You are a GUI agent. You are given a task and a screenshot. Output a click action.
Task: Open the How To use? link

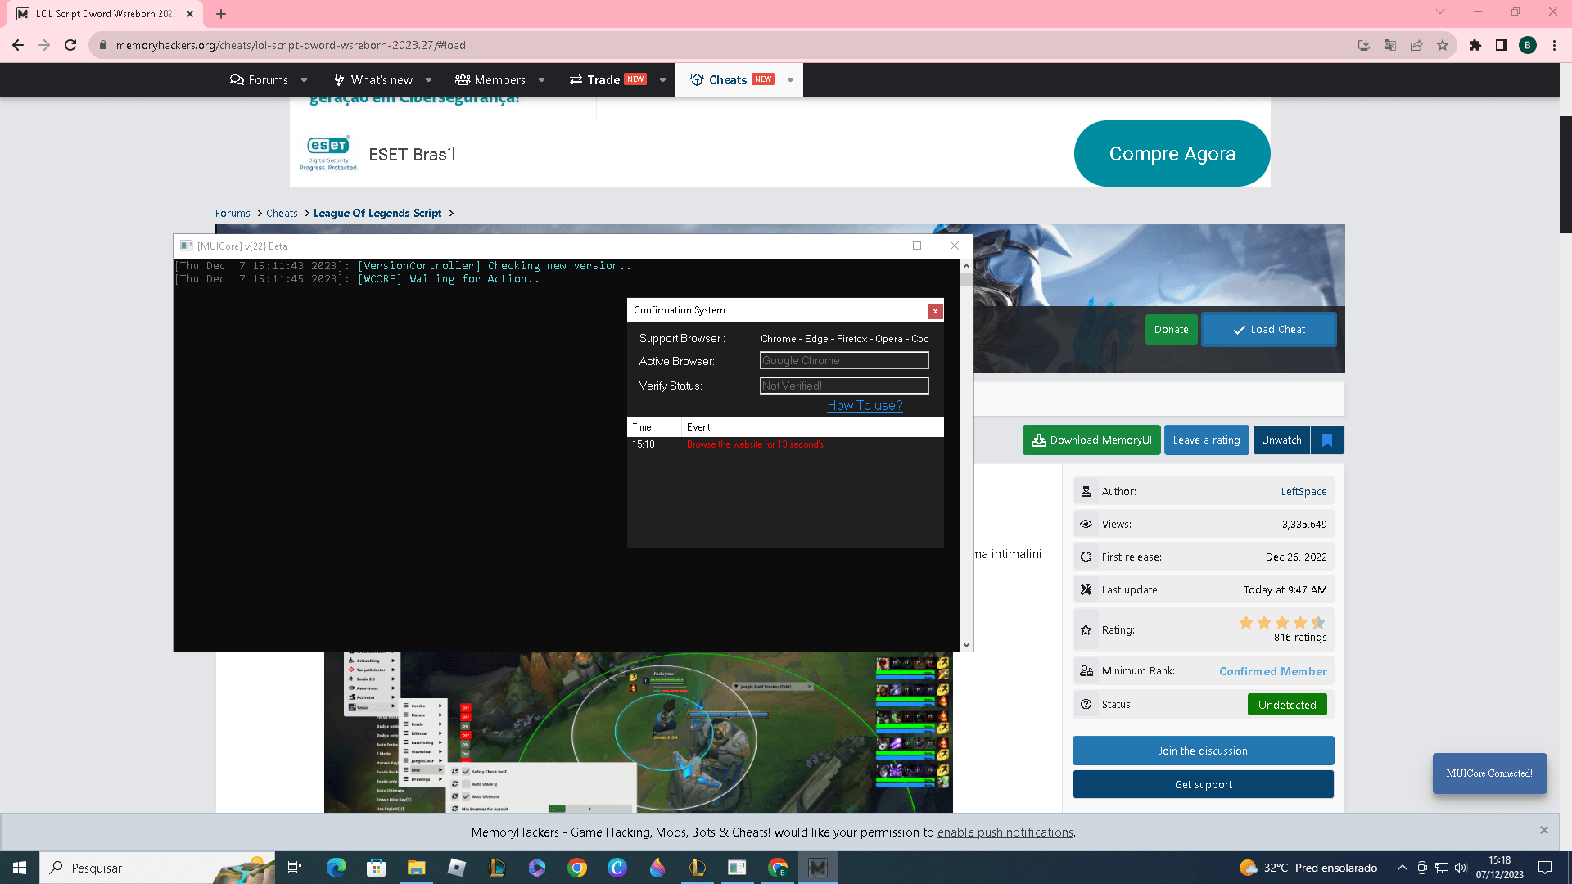coord(865,405)
